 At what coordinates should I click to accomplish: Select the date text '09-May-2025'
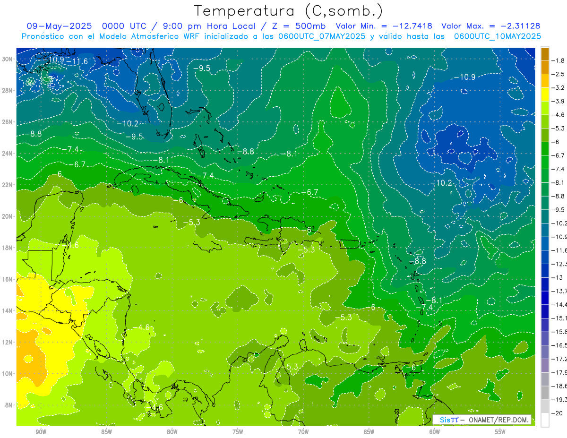pos(60,26)
